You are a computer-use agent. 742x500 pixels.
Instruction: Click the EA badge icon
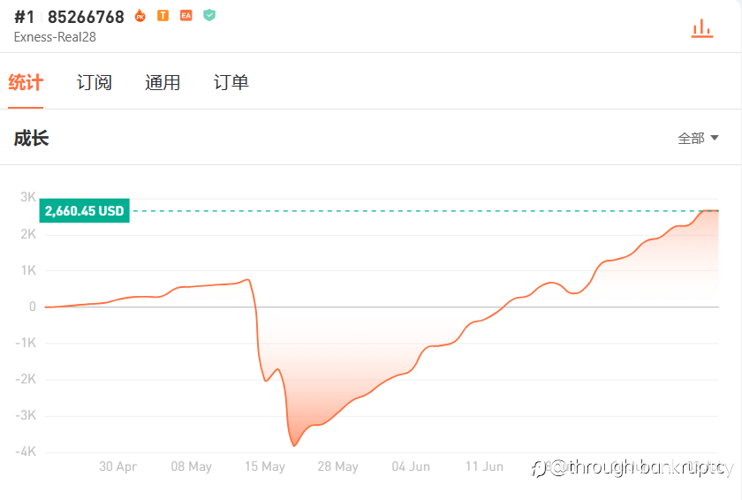pyautogui.click(x=186, y=16)
